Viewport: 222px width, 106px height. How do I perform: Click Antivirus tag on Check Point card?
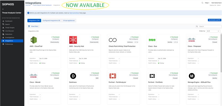coord(130,42)
